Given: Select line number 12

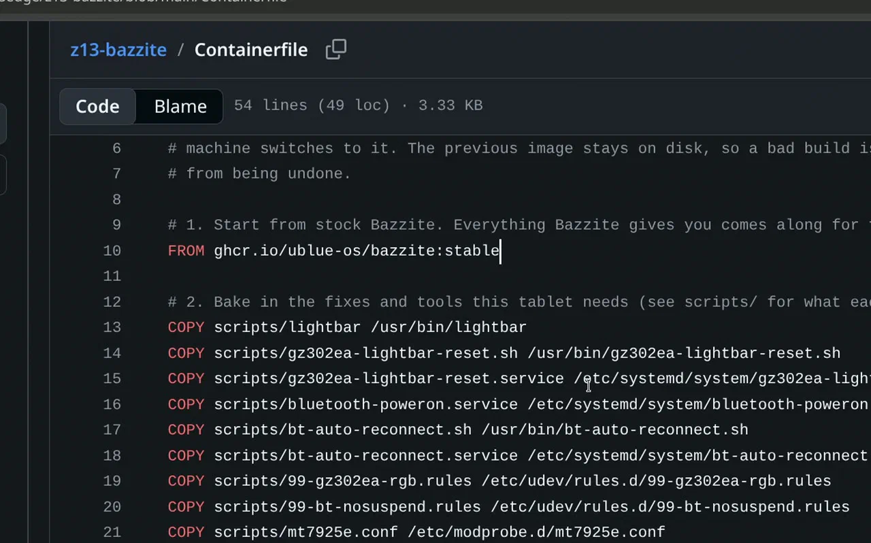Looking at the screenshot, I should pos(112,301).
